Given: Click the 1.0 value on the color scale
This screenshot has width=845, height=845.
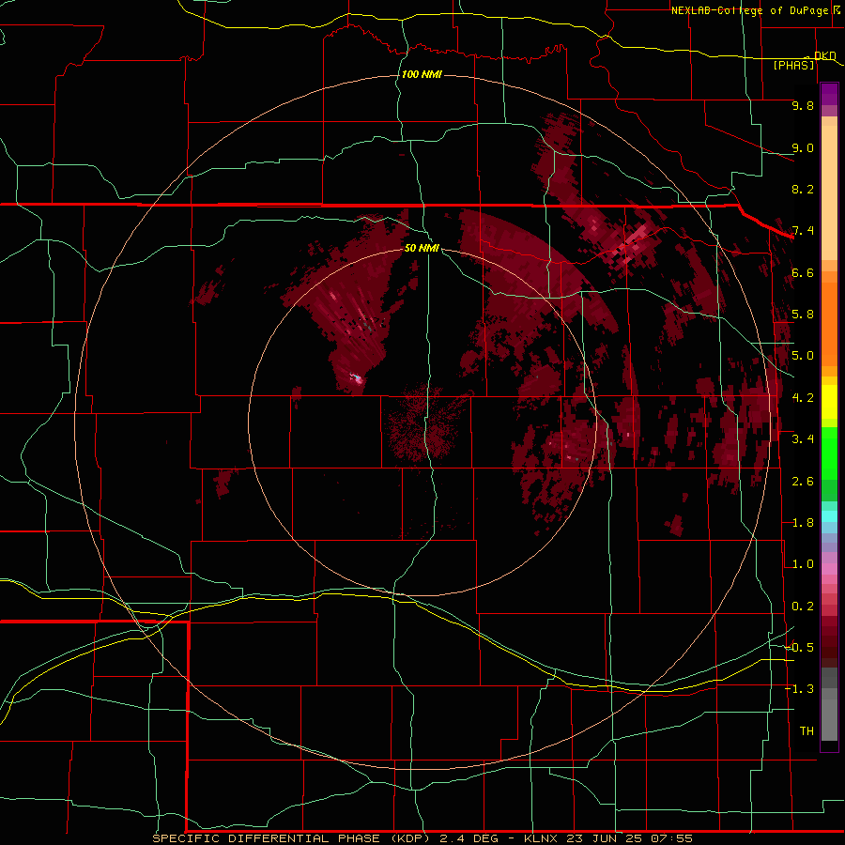Looking at the screenshot, I should 803,564.
